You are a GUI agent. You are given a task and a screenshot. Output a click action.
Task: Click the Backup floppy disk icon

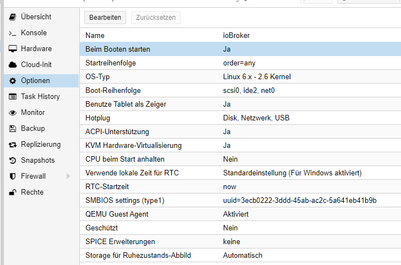click(13, 129)
